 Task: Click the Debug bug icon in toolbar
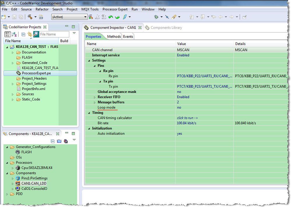(156, 17)
